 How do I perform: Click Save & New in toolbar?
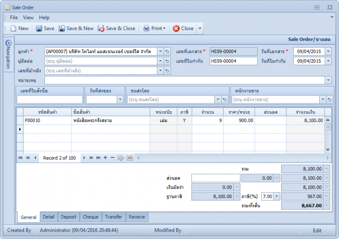[76, 29]
